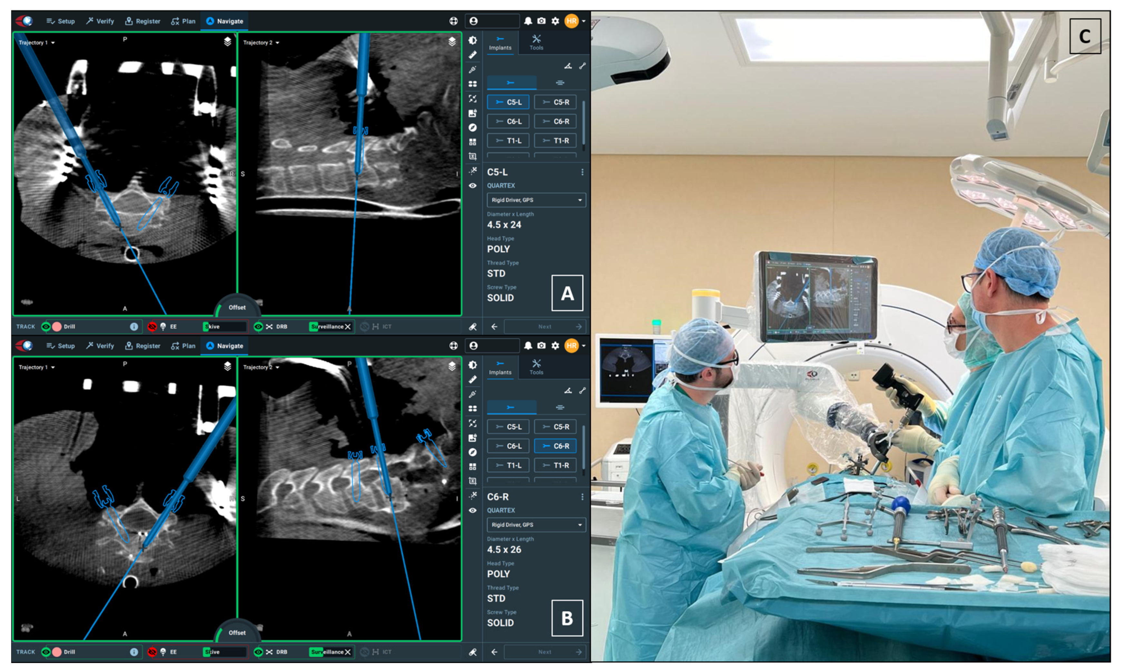Expand Rigid Driver, GPS dropdown under C6-R

point(536,524)
